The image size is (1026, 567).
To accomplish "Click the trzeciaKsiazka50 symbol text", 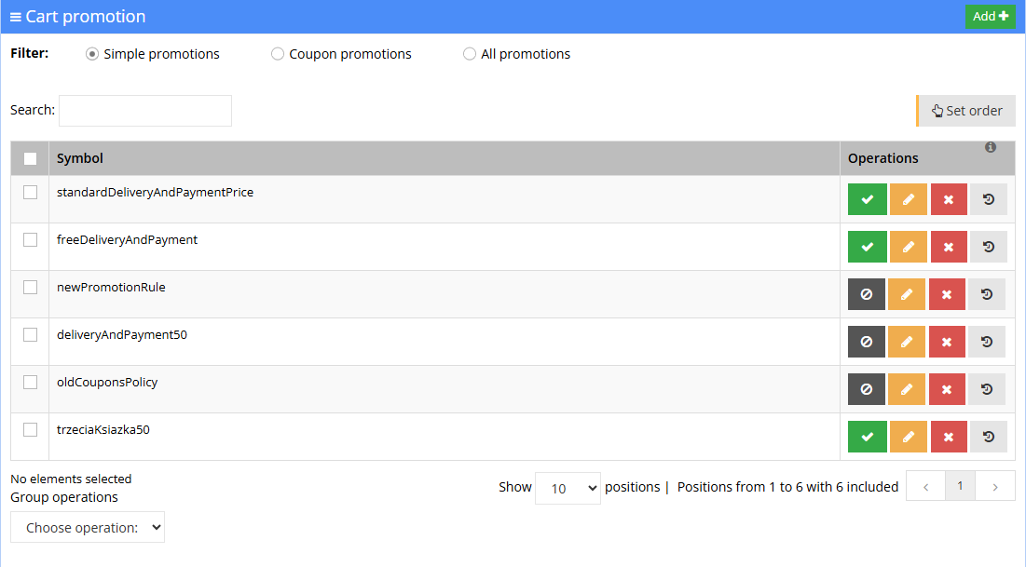I will (x=103, y=429).
